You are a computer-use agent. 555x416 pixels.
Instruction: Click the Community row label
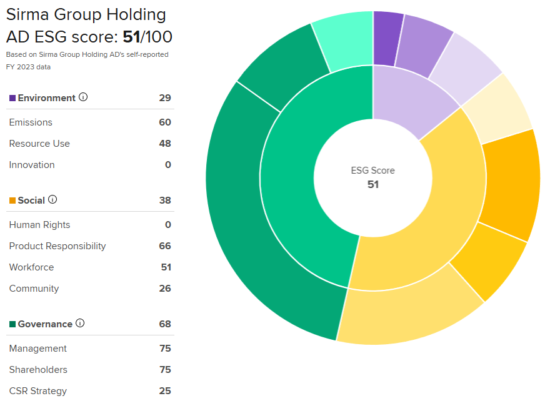point(34,289)
